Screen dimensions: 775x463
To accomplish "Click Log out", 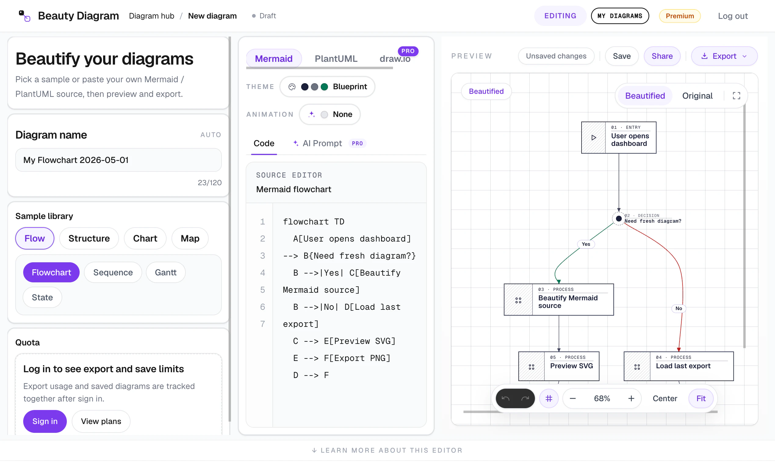I will click(733, 16).
